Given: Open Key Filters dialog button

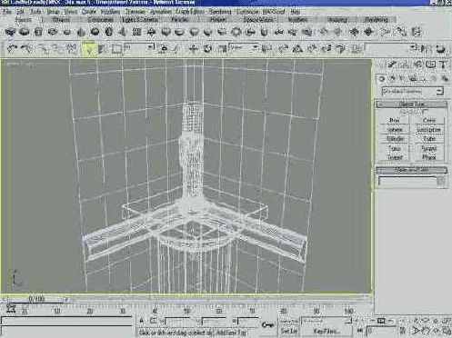Looking at the screenshot, I should pos(326,331).
